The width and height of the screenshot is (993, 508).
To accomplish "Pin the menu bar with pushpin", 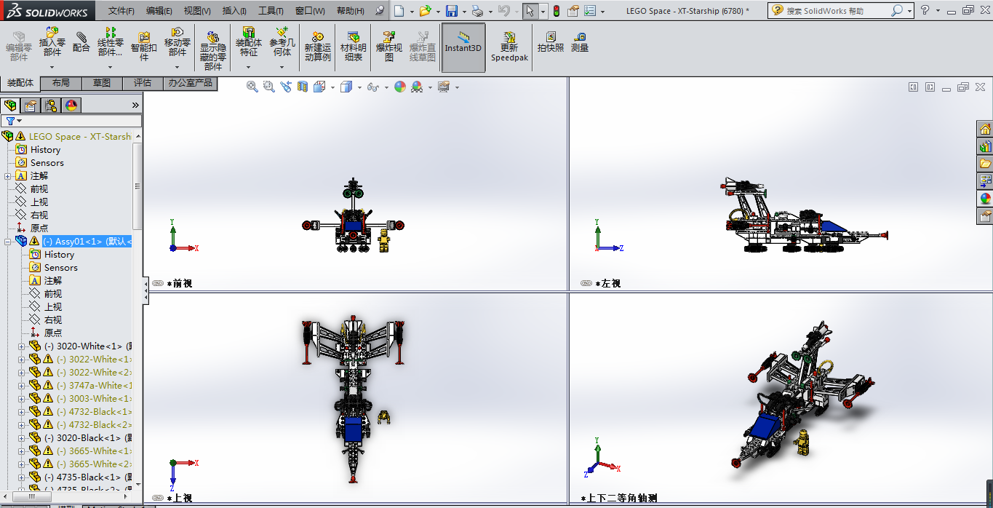I will point(379,11).
